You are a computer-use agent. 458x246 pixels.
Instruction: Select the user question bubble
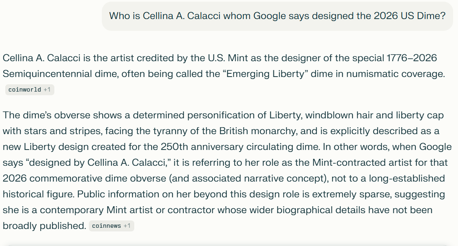[277, 16]
